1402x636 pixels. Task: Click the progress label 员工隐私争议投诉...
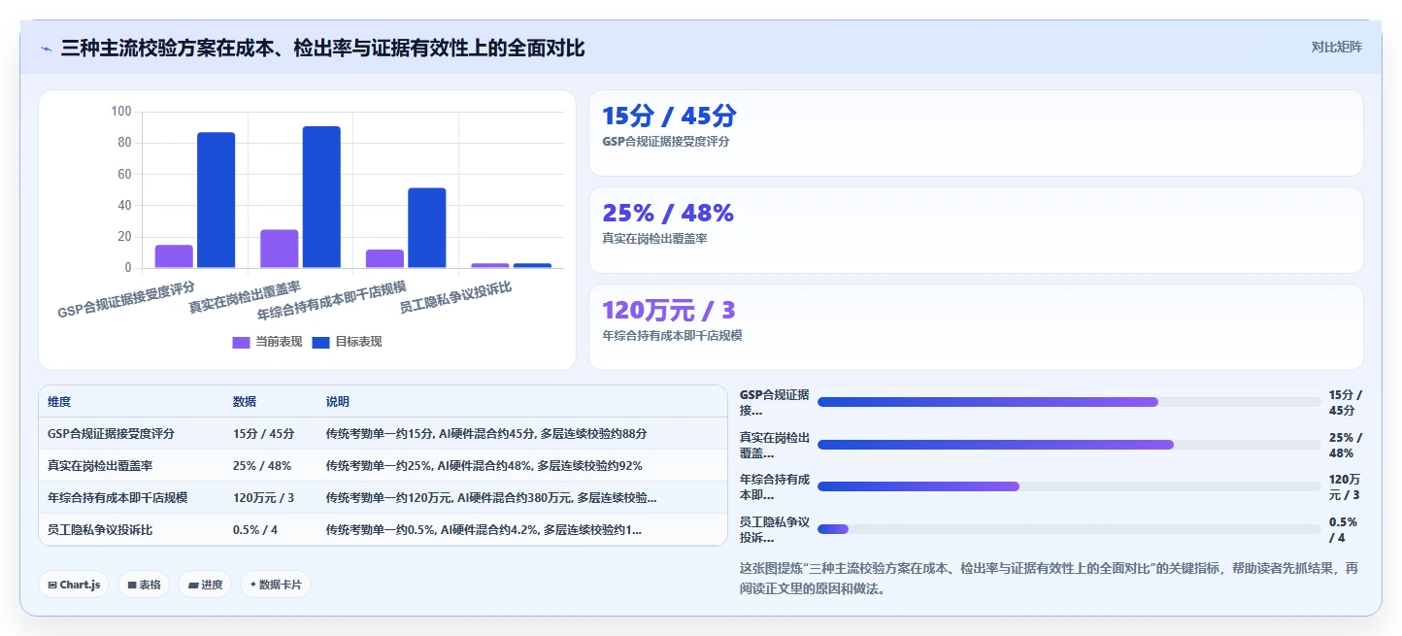775,529
